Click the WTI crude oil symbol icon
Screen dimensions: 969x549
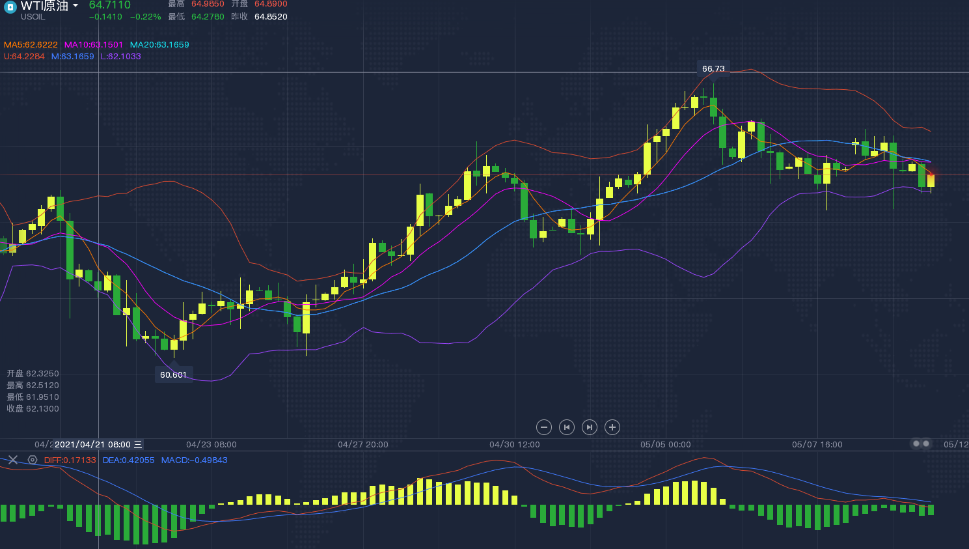10,7
